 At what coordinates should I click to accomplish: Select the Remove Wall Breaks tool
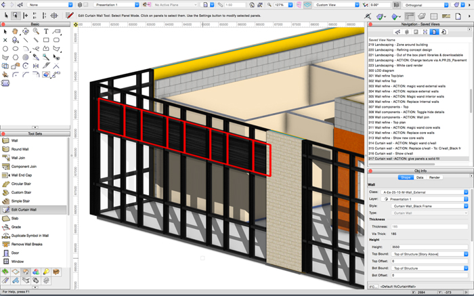(26, 244)
